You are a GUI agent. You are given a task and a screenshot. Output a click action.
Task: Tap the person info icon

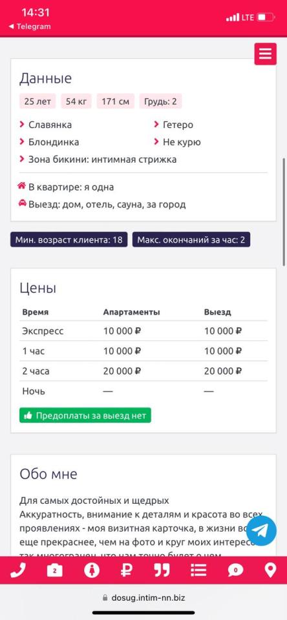[x=92, y=570]
